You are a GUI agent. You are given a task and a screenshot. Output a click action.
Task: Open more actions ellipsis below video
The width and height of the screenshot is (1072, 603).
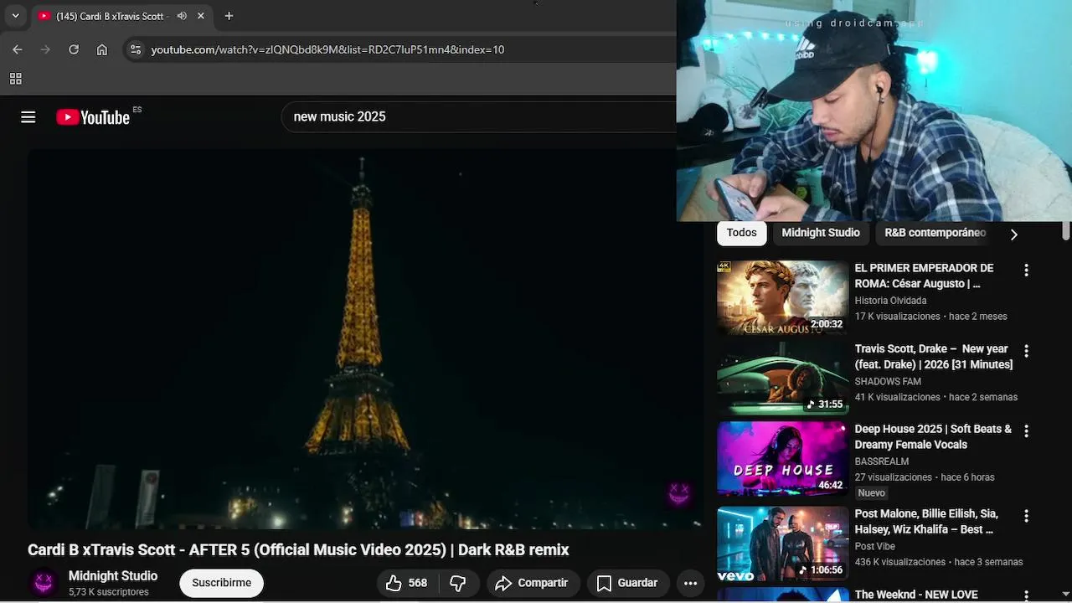tap(690, 583)
